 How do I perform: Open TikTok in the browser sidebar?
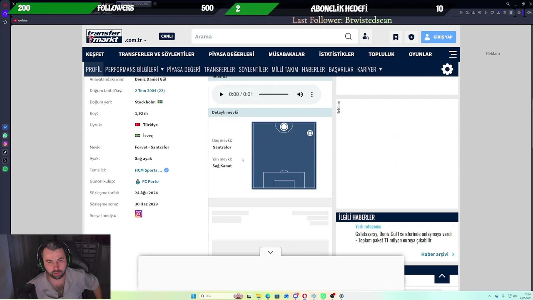pyautogui.click(x=5, y=152)
